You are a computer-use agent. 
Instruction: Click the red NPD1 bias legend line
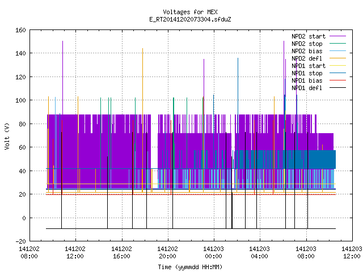[337, 80]
